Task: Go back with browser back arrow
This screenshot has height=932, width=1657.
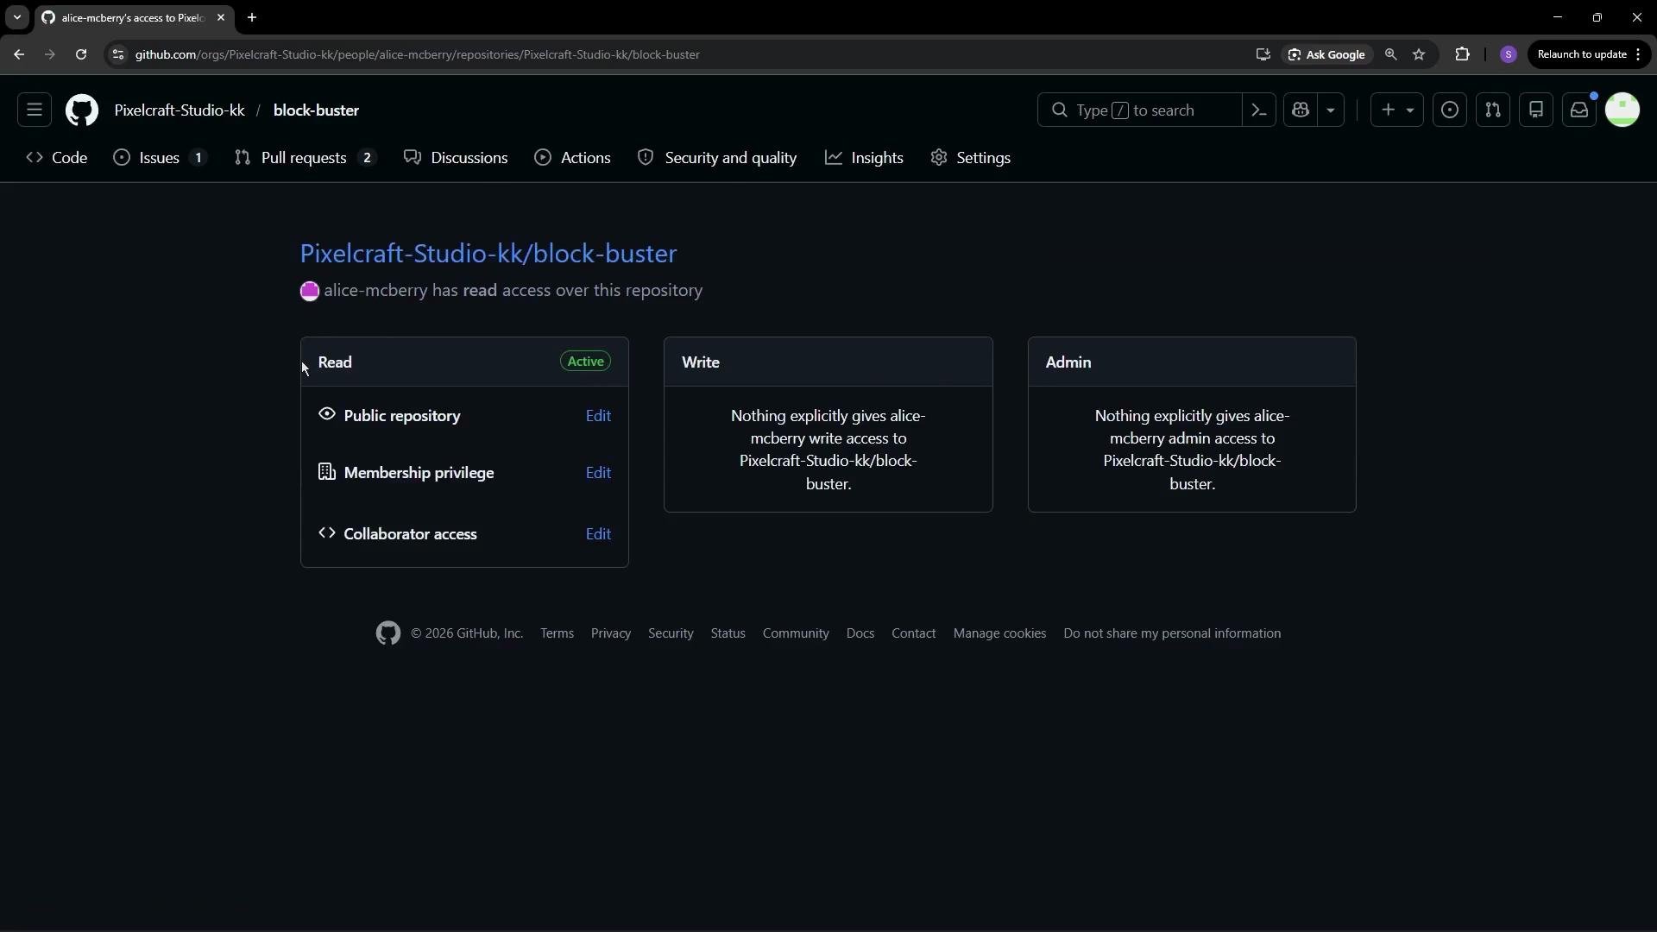Action: point(19,54)
